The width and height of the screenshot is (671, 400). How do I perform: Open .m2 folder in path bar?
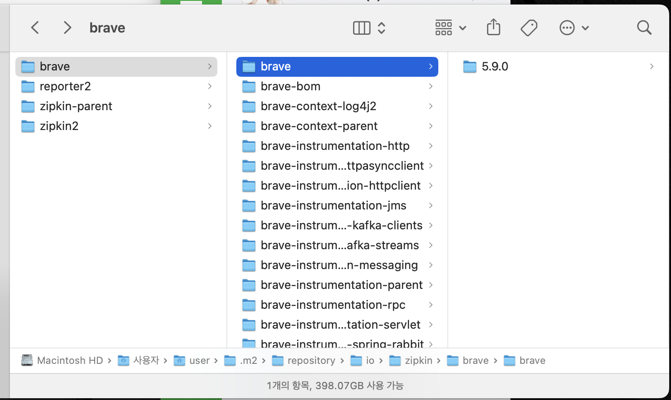click(x=241, y=360)
